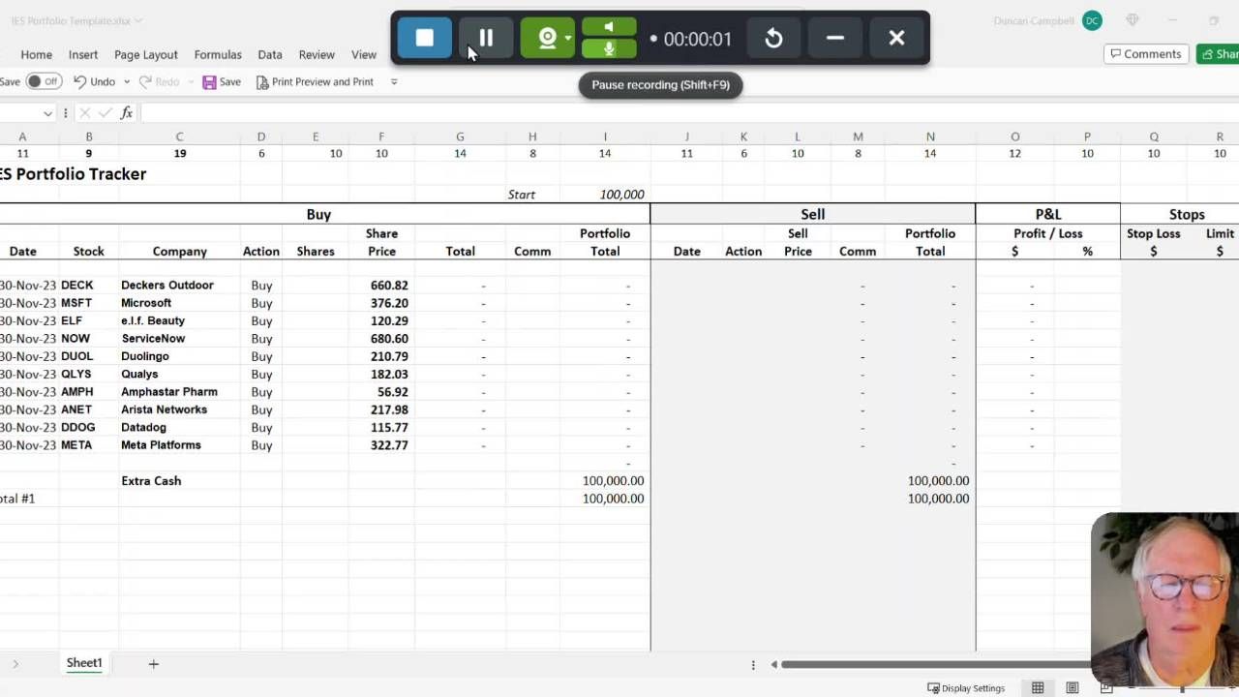Screen dimensions: 1239x697
Task: Undo the last action
Action: click(95, 82)
